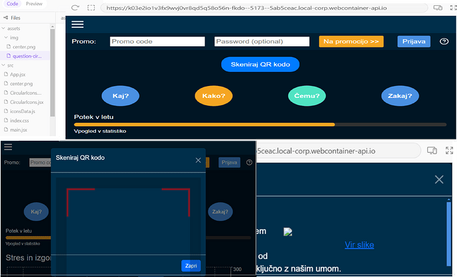Click the Zapri button in the QR dialog
457x277 pixels.
191,266
